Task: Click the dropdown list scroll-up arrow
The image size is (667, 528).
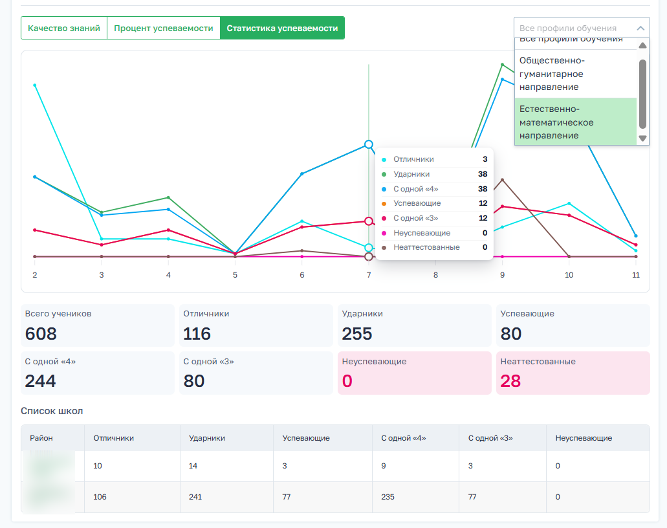Action: (643, 45)
